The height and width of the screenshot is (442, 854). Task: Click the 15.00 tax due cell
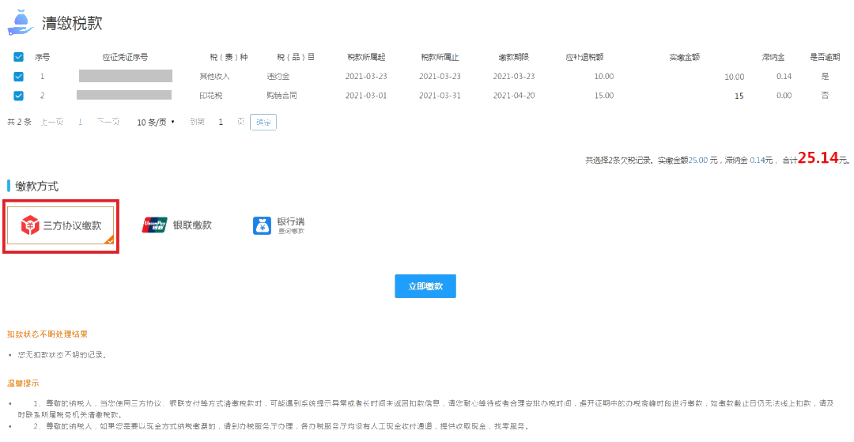point(603,96)
